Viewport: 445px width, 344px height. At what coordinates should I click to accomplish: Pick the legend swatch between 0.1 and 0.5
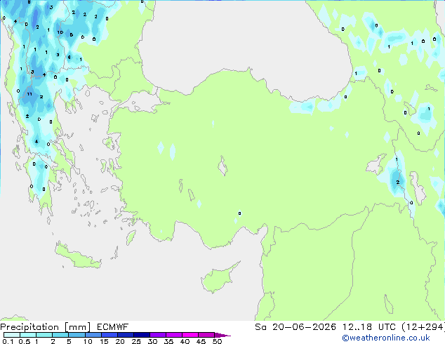click(12, 335)
